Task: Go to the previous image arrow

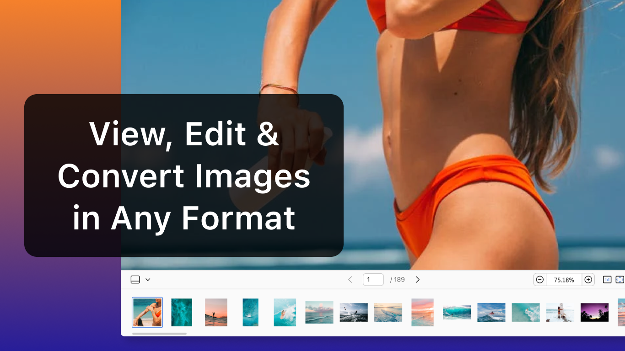Action: coord(350,280)
